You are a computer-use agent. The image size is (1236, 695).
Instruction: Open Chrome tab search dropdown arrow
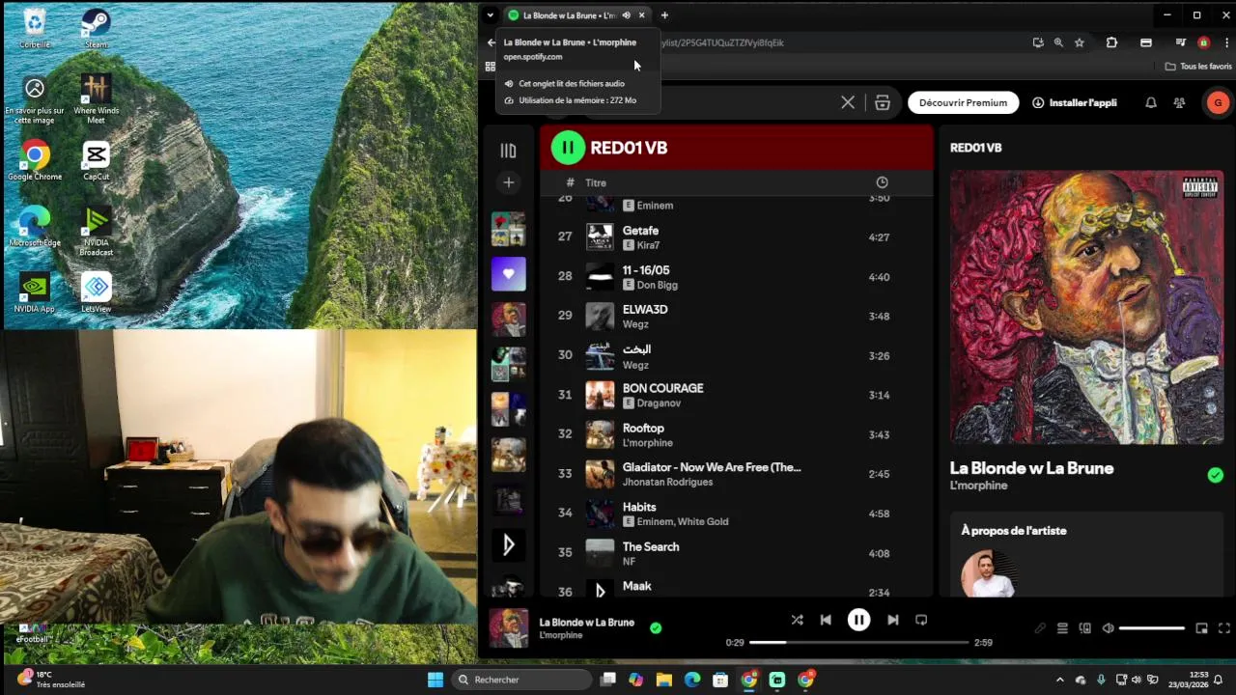pos(491,14)
